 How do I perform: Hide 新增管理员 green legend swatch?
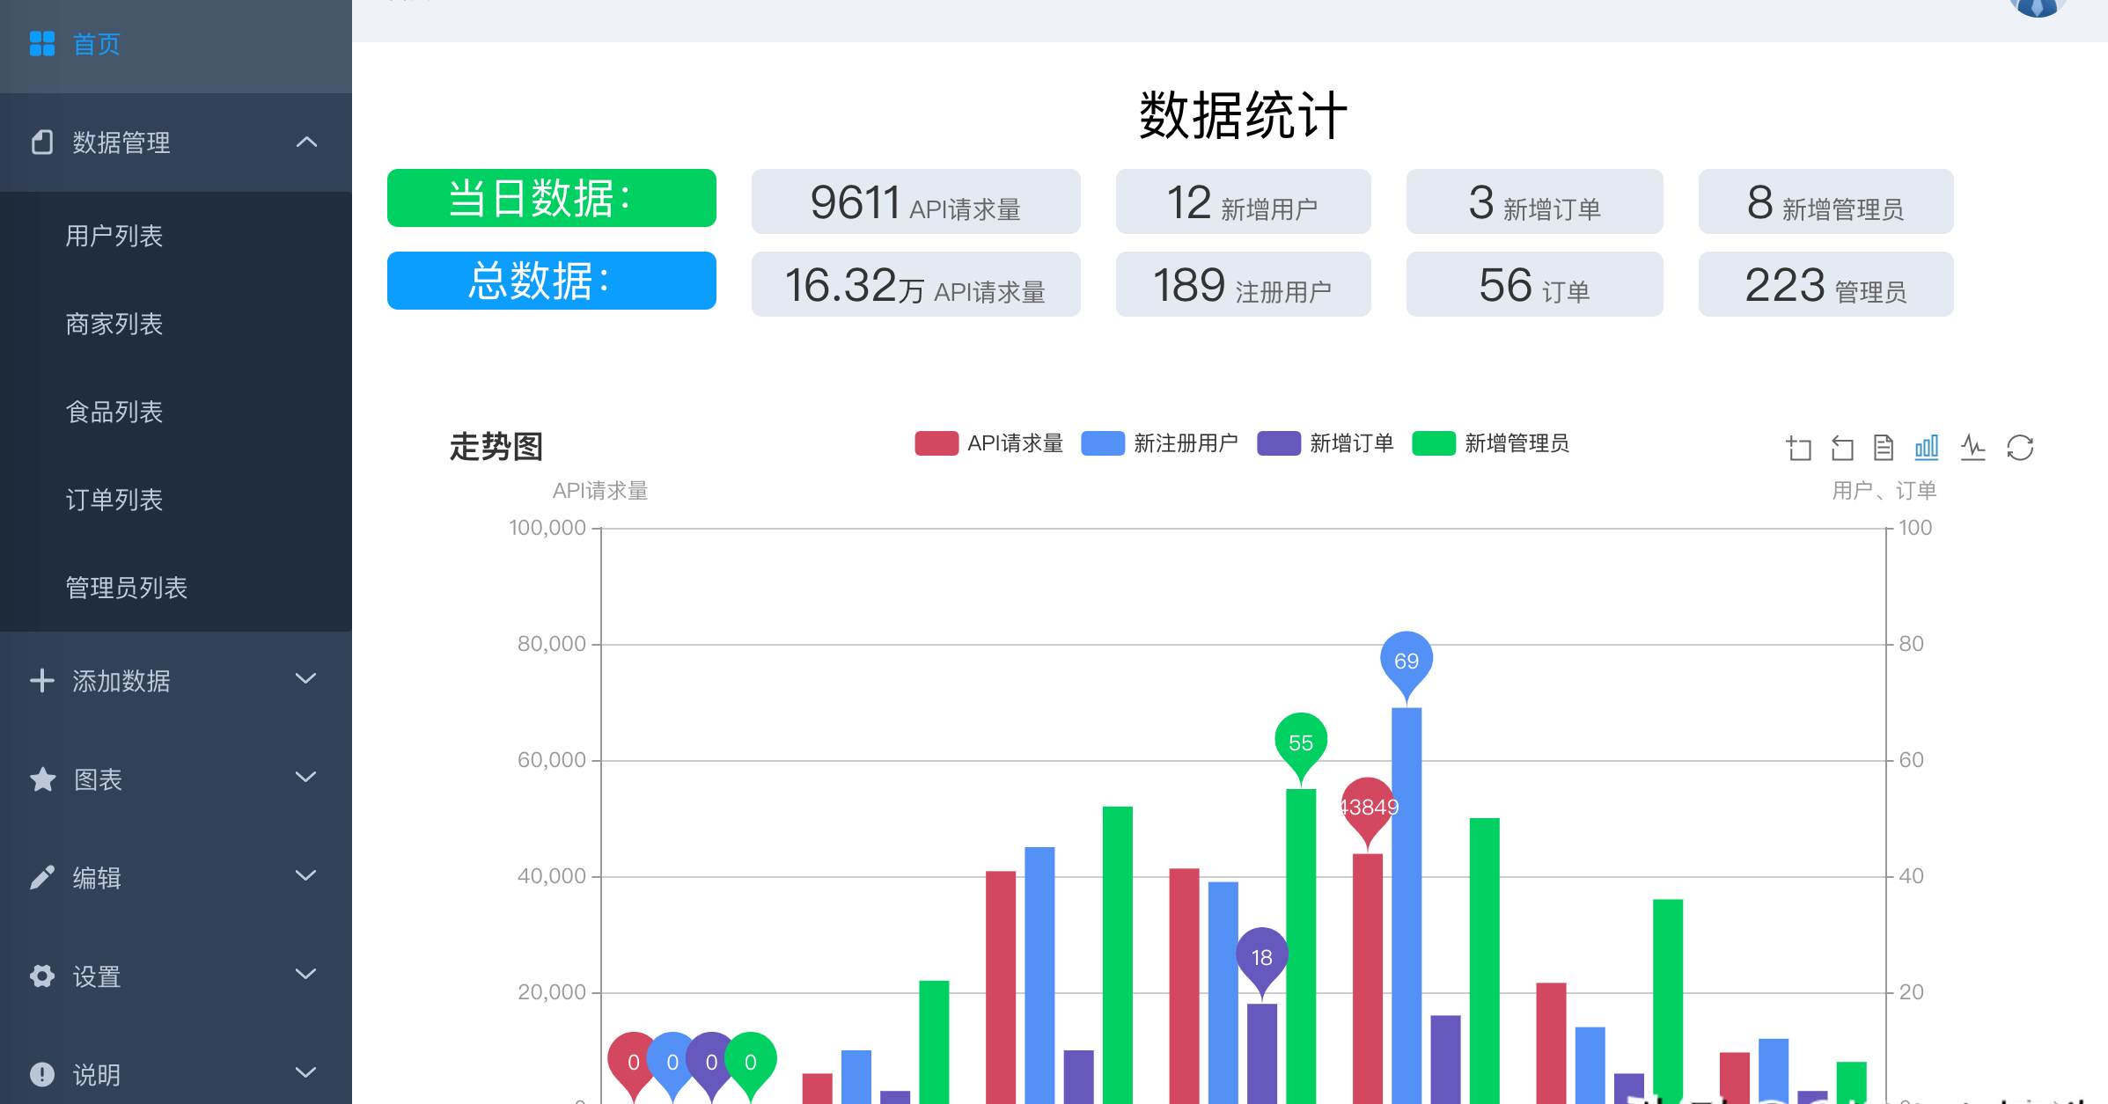click(1434, 443)
